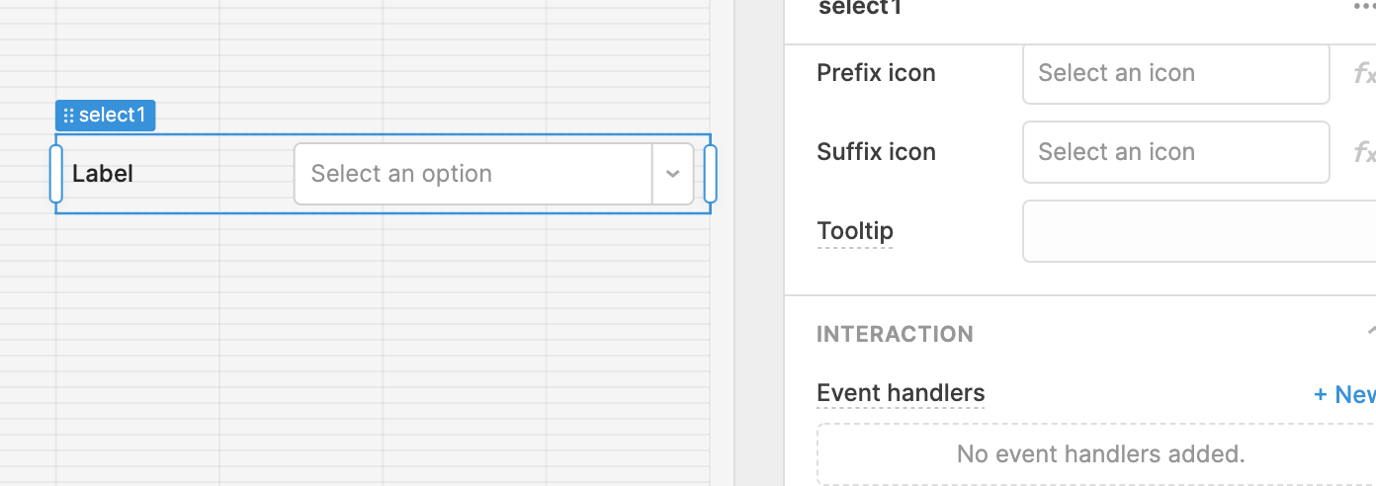The height and width of the screenshot is (486, 1376).
Task: Add a new event handler with + New
Action: 1344,395
